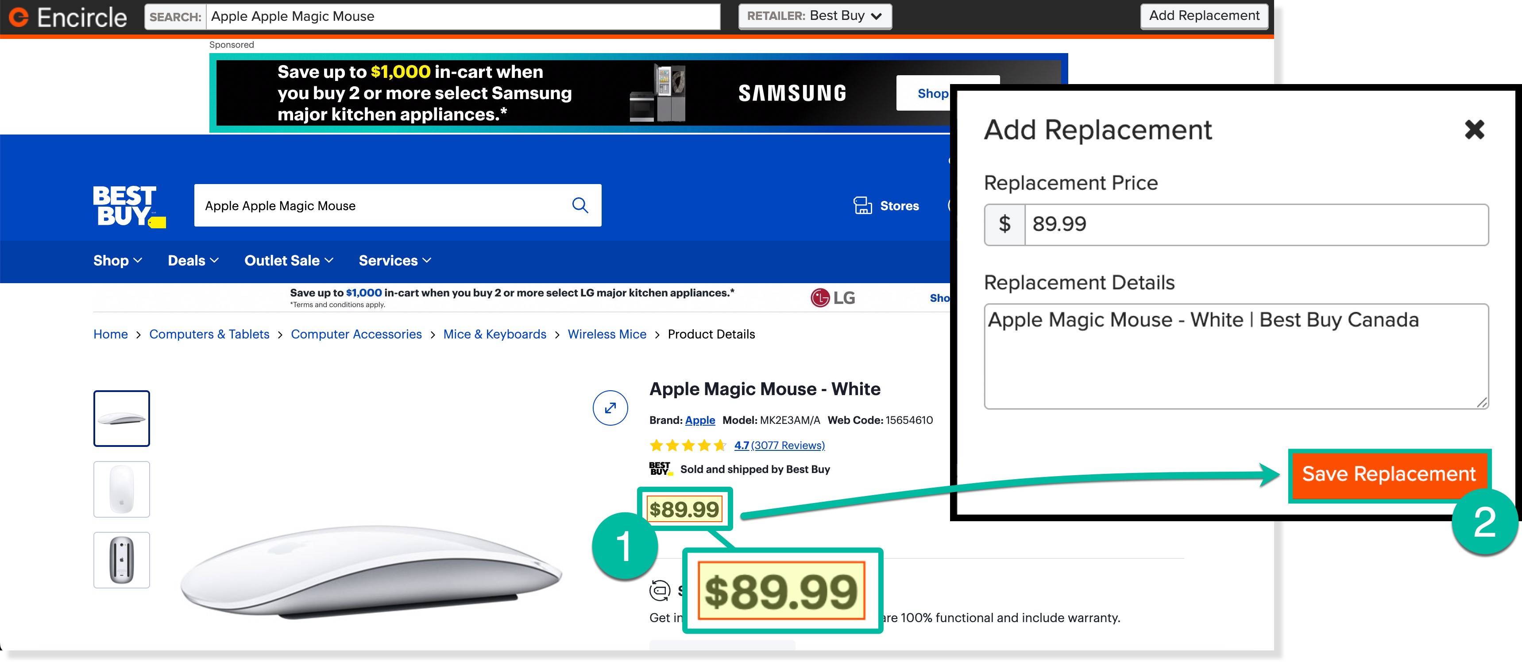Select the bottom mouse thumbnail image
Screen dimensions: 1522x669
point(121,560)
